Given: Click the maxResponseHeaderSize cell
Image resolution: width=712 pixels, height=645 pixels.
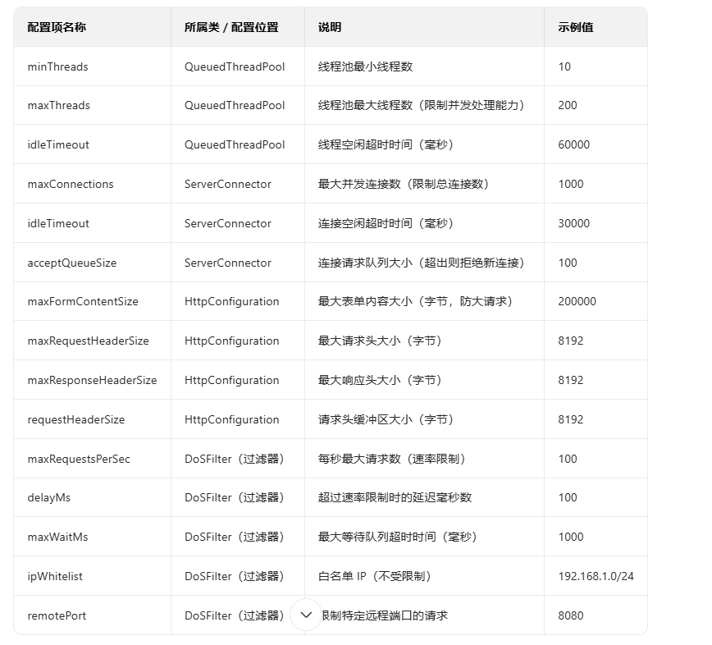Looking at the screenshot, I should coord(92,380).
